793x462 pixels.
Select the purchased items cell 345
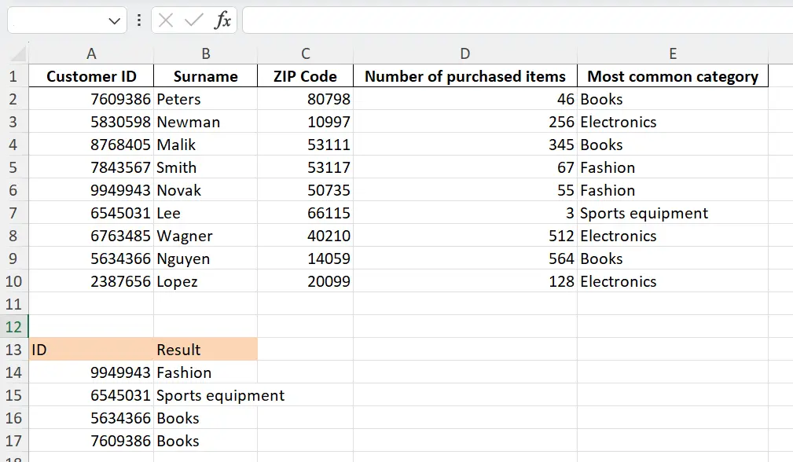464,144
